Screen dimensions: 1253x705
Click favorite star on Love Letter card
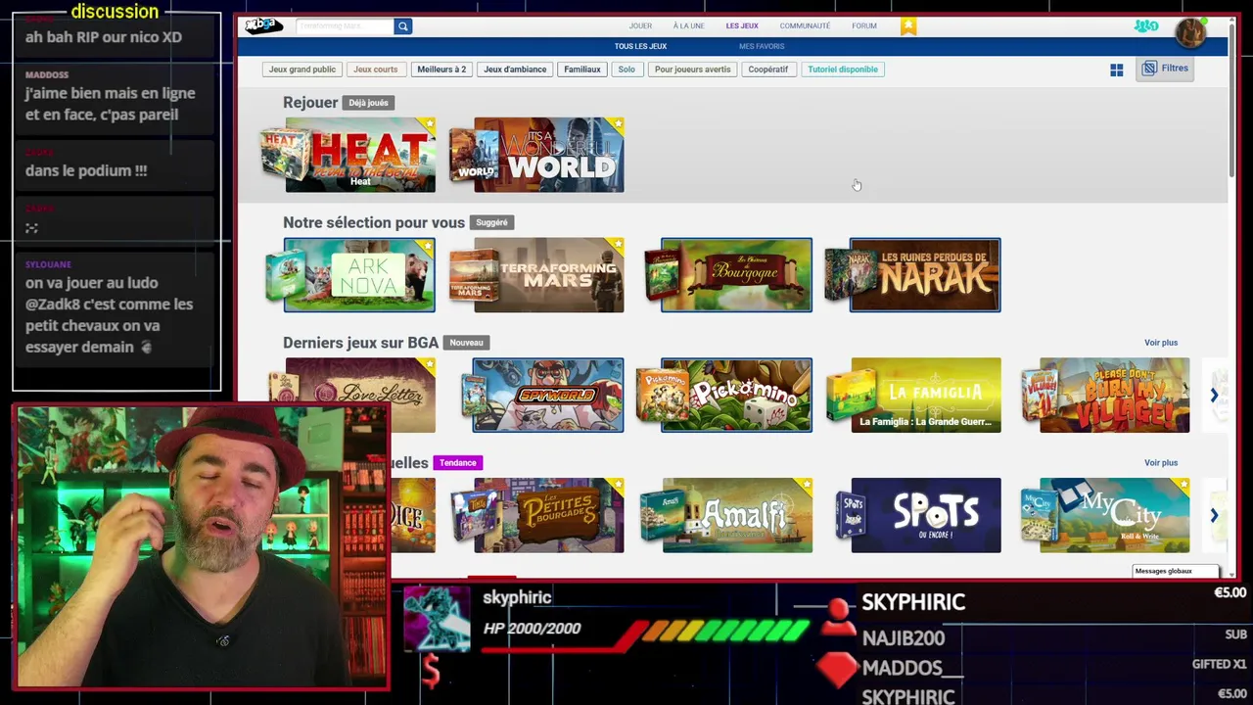[428, 365]
